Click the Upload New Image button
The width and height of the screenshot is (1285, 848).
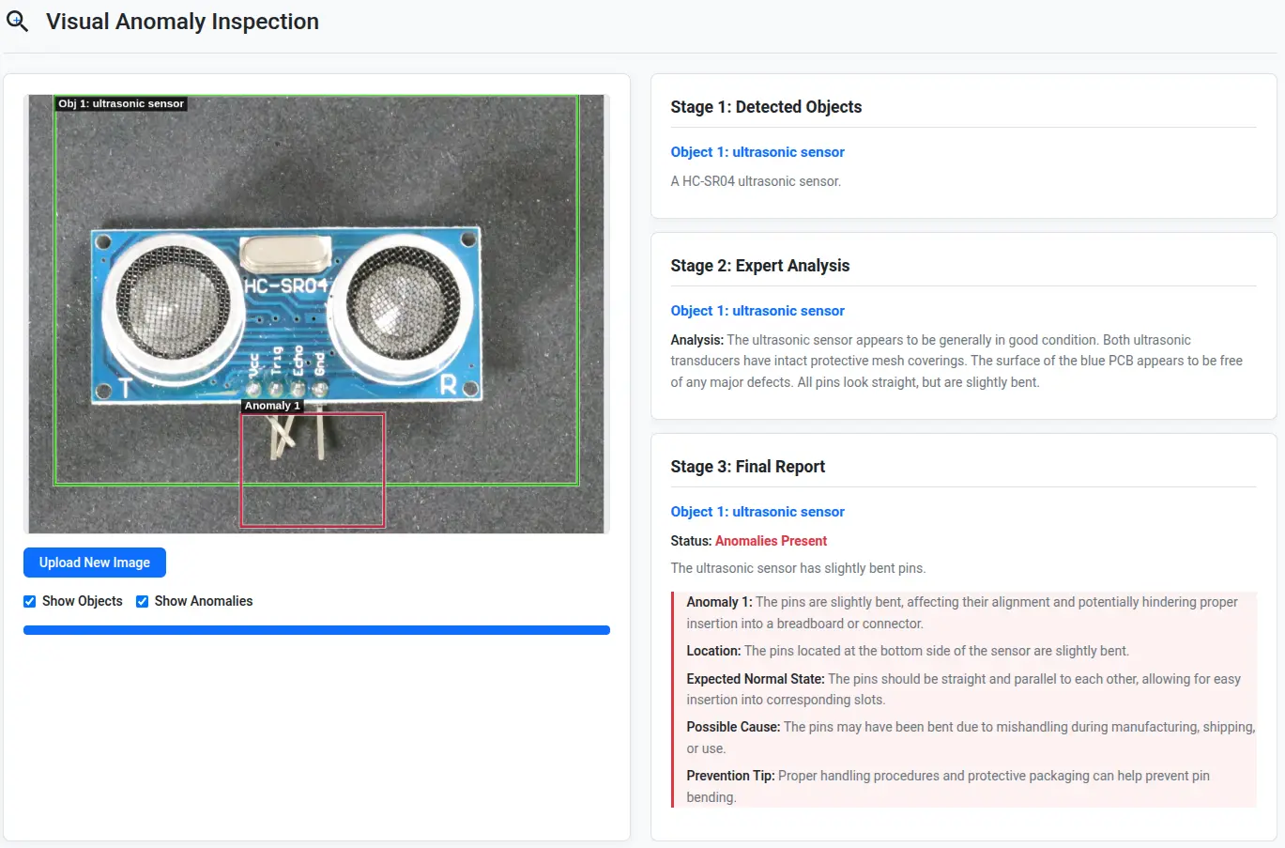pyautogui.click(x=95, y=563)
